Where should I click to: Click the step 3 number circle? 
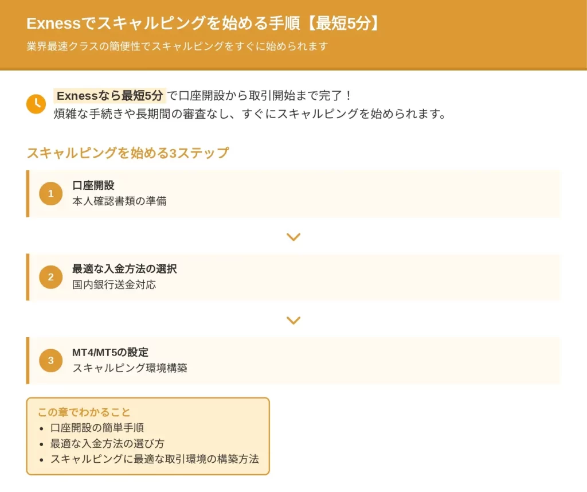51,361
